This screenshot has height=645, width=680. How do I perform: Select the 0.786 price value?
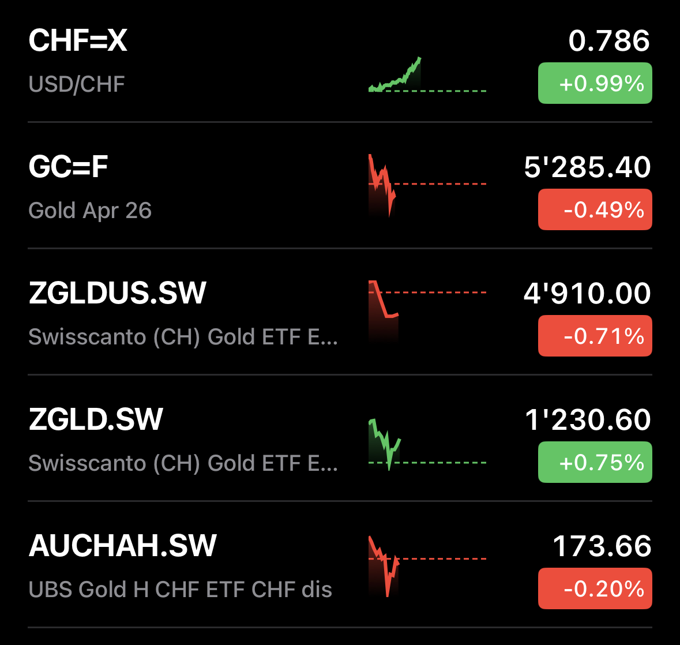click(609, 41)
